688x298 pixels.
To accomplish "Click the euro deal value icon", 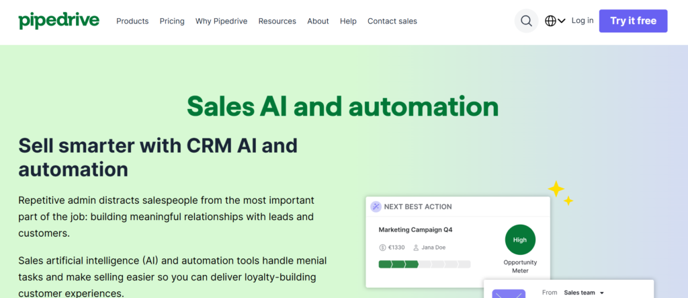I will point(382,248).
